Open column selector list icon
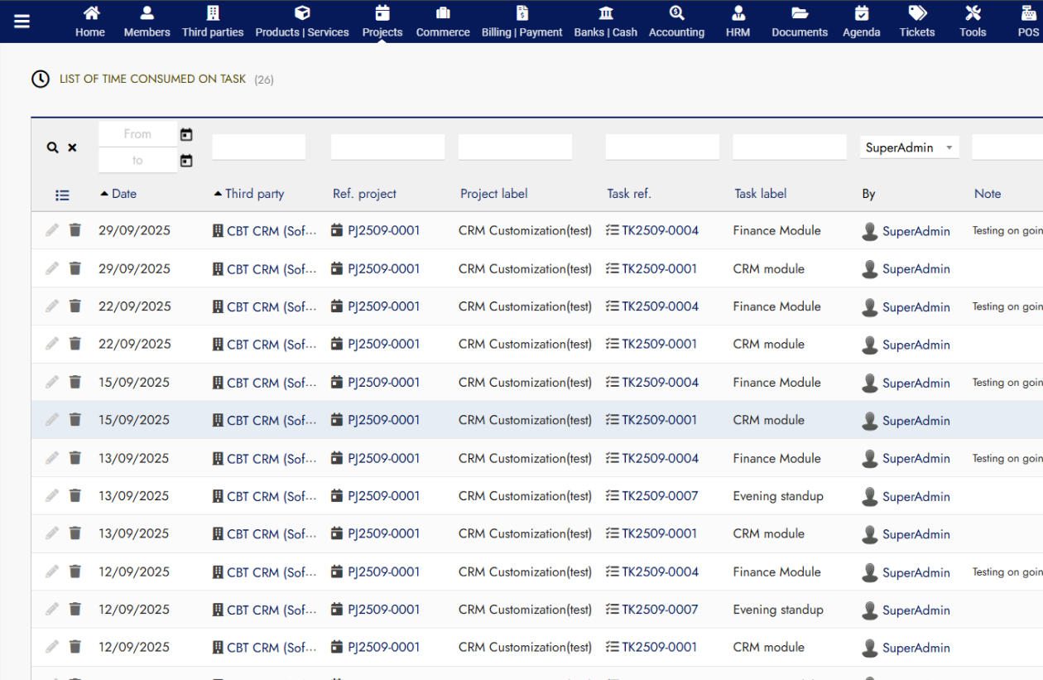The height and width of the screenshot is (680, 1043). pyautogui.click(x=62, y=195)
